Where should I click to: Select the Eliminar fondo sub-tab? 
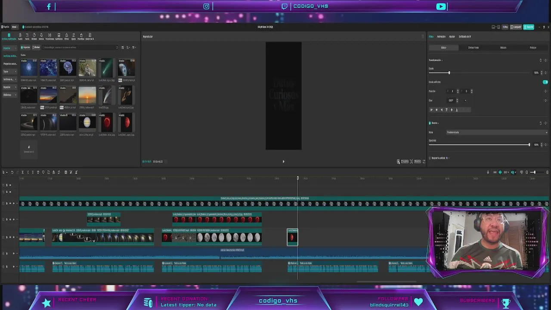(x=474, y=47)
